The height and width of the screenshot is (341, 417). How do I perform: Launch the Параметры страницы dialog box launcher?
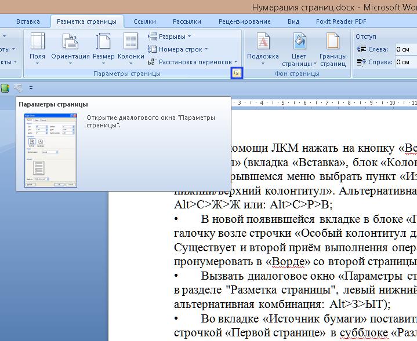[236, 74]
